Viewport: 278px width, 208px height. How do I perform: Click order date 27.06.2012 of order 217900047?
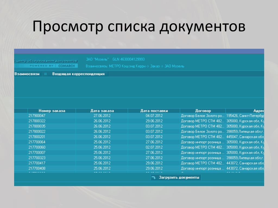click(102, 116)
